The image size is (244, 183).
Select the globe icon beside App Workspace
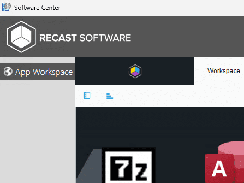coord(8,72)
